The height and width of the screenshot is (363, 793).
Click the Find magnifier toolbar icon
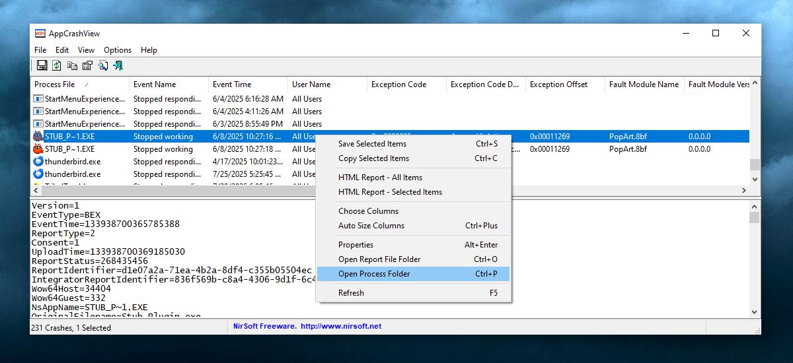pyautogui.click(x=103, y=65)
